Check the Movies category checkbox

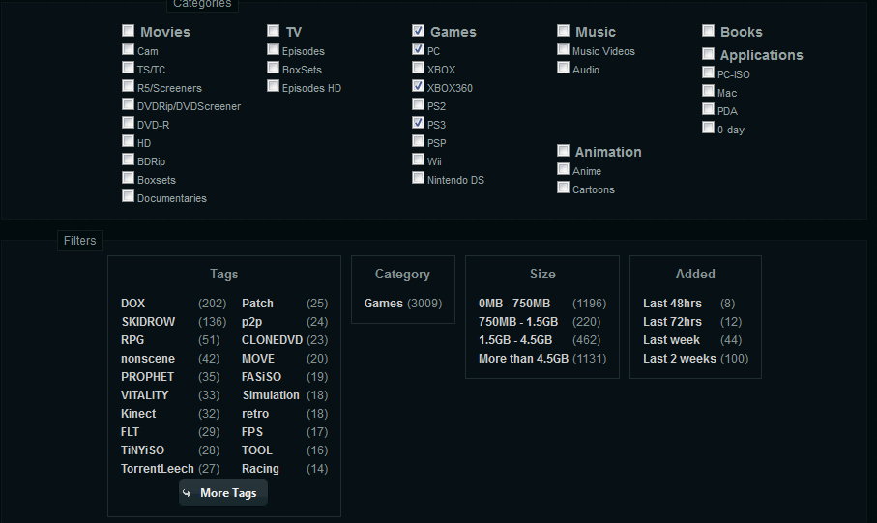[128, 31]
